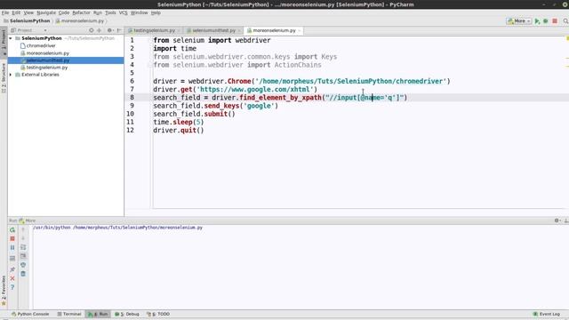Clear all Run console output trash icon
This screenshot has width=569, height=320.
pos(23,274)
